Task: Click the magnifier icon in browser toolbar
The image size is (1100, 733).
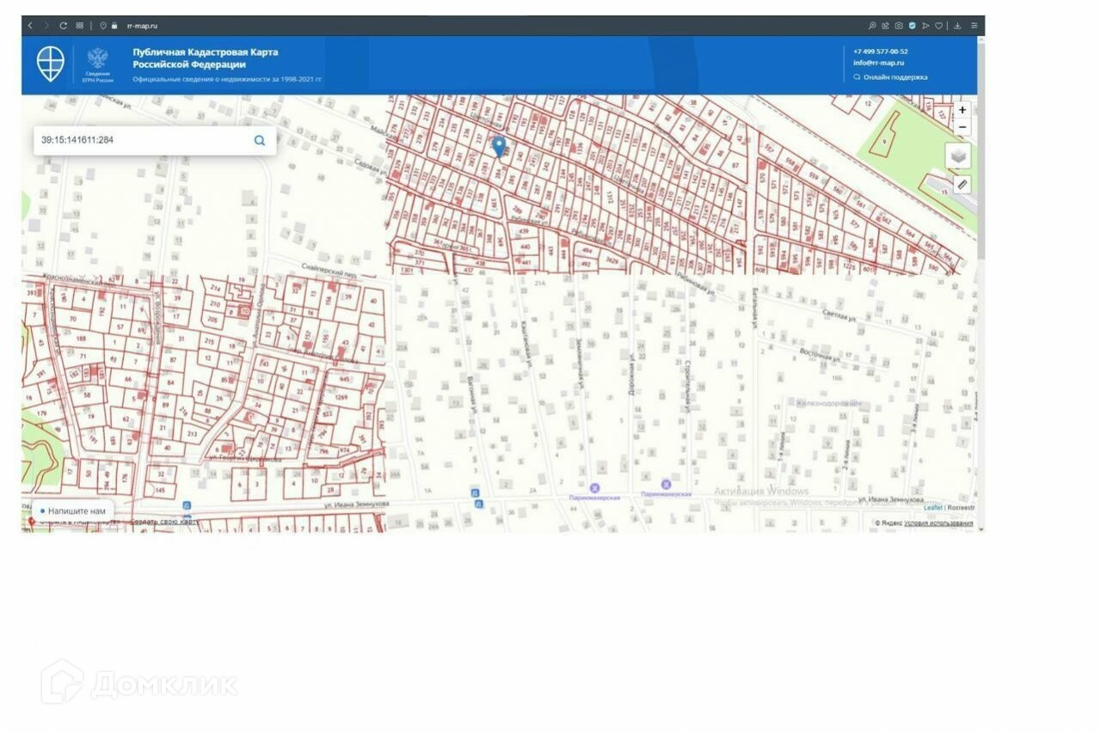Action: [x=872, y=26]
